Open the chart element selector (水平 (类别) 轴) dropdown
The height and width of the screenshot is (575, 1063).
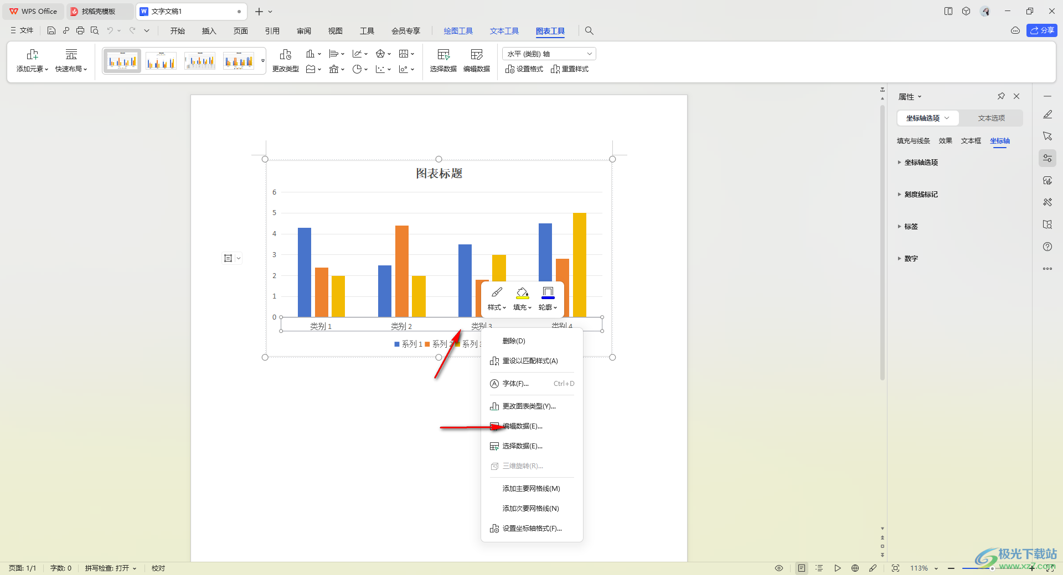(549, 54)
